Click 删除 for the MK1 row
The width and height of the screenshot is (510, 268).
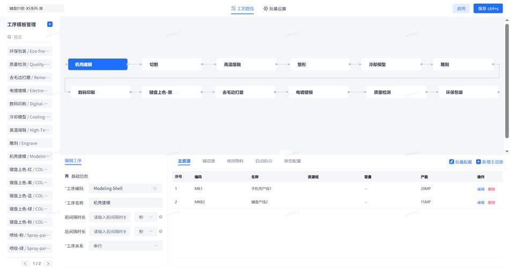point(491,189)
